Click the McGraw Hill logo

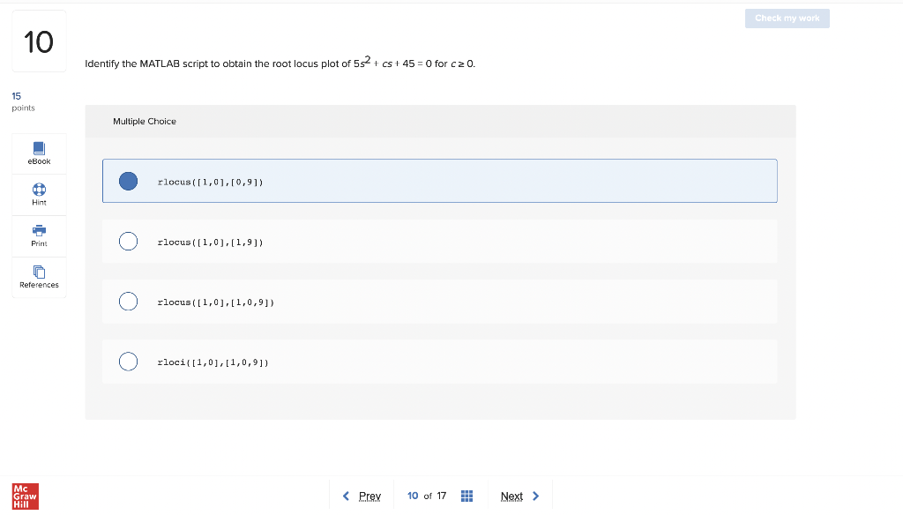(x=24, y=496)
